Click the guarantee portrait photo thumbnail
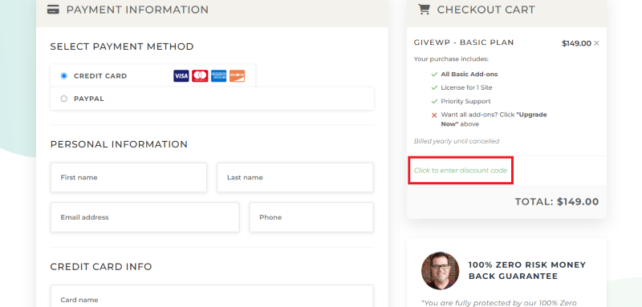Image resolution: width=642 pixels, height=307 pixels. coord(440,271)
